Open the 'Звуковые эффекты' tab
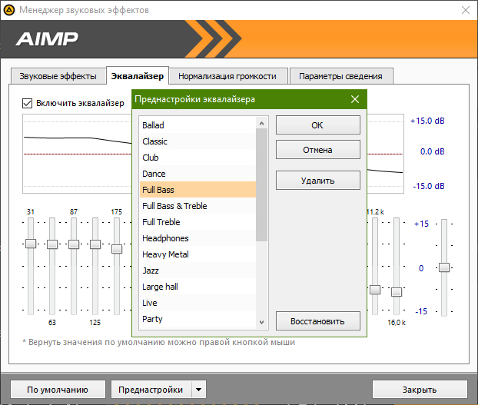Screen dimensions: 478x405 click(58, 76)
